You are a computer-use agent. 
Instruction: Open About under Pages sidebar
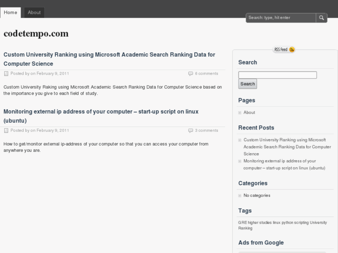249,112
